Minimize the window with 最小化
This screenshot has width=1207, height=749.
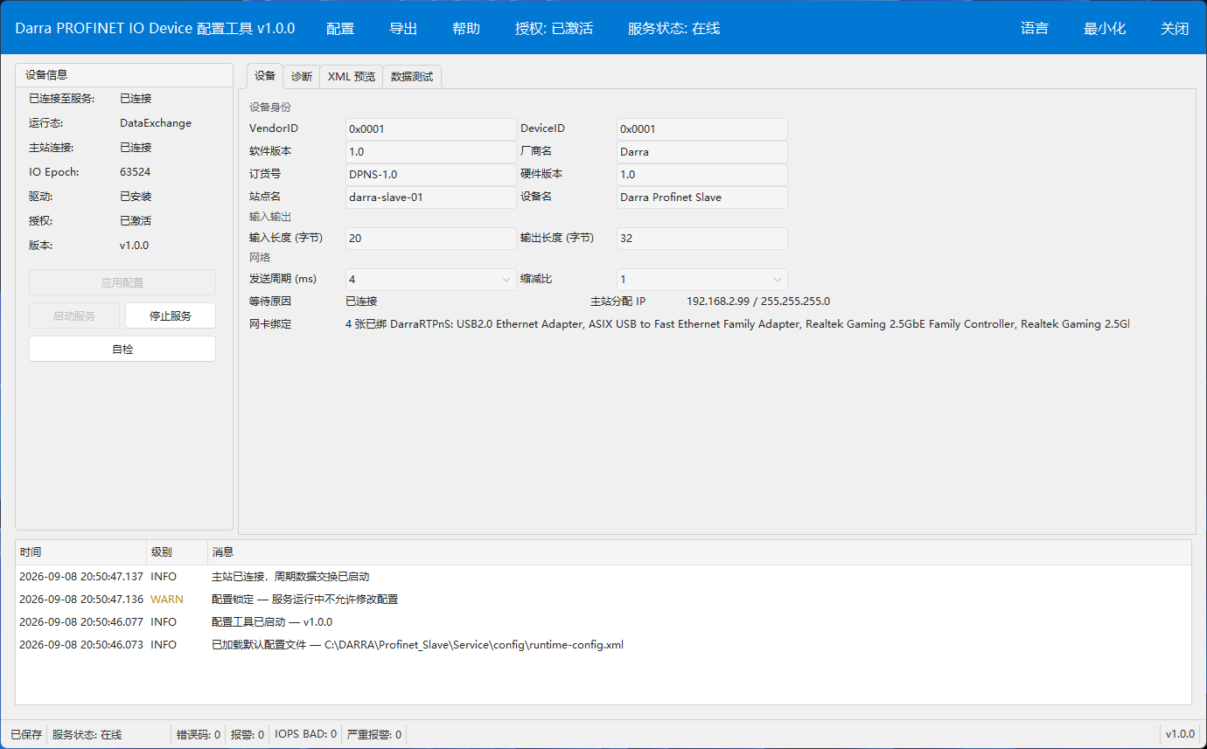(1105, 29)
